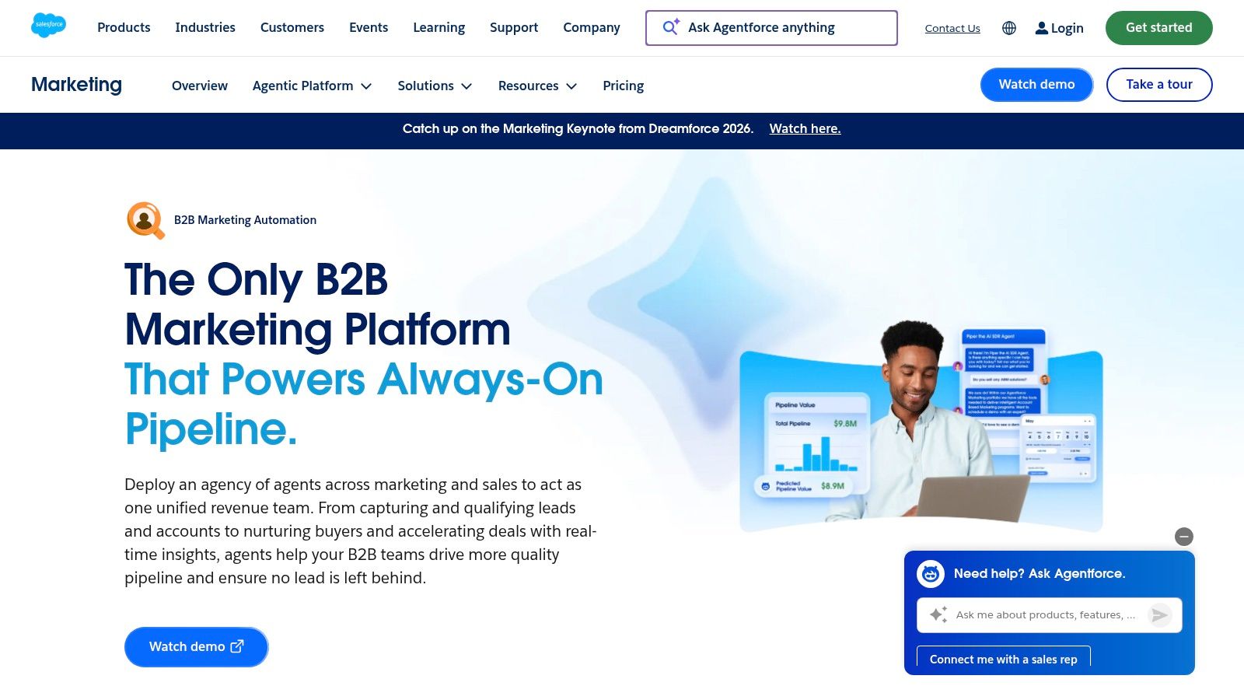Viewport: 1244px width, 700px height.
Task: Go to the Overview tab
Action: coord(200,86)
